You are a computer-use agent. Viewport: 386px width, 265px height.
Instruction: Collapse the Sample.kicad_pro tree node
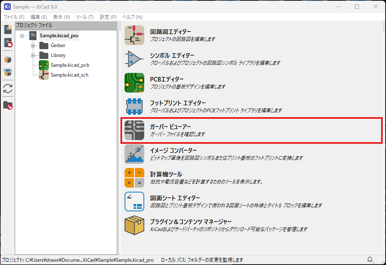click(22, 36)
